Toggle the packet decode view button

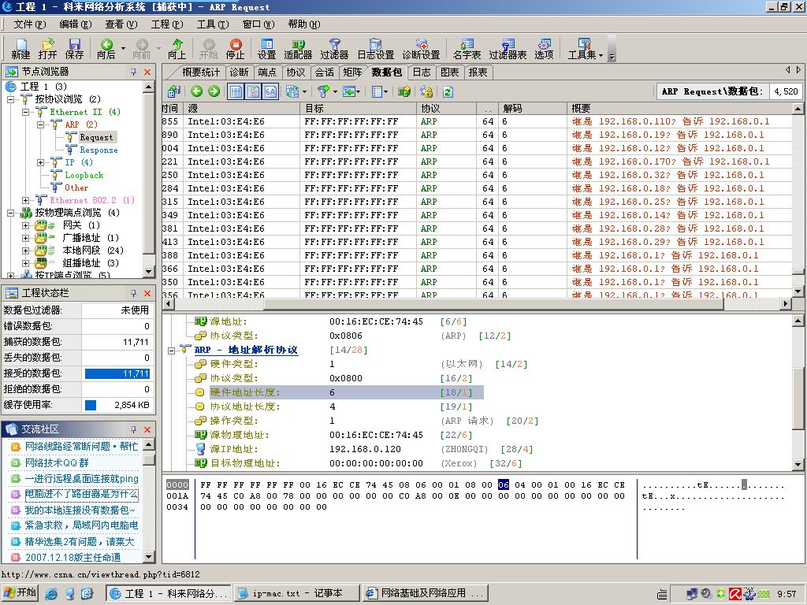[253, 91]
